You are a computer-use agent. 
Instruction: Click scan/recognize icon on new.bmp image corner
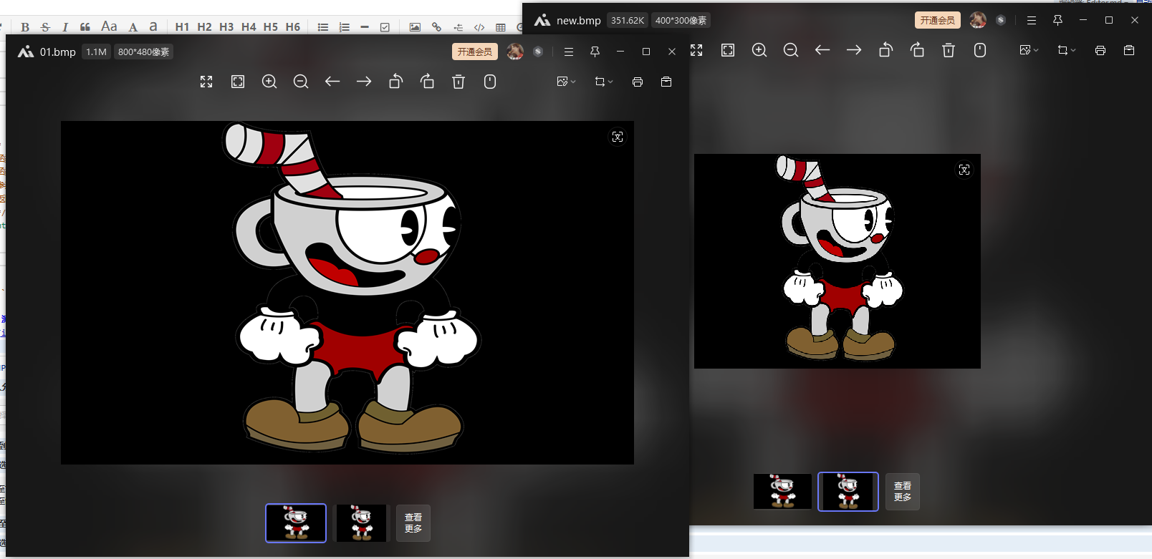click(x=964, y=170)
